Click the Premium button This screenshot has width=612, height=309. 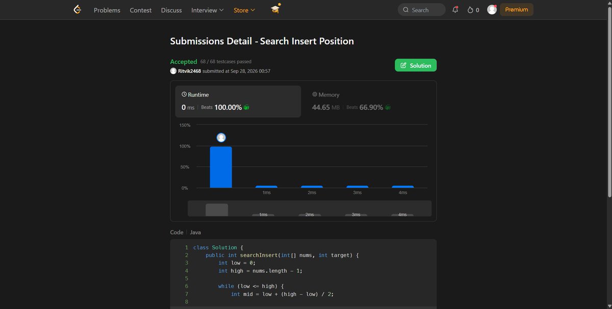pos(517,10)
